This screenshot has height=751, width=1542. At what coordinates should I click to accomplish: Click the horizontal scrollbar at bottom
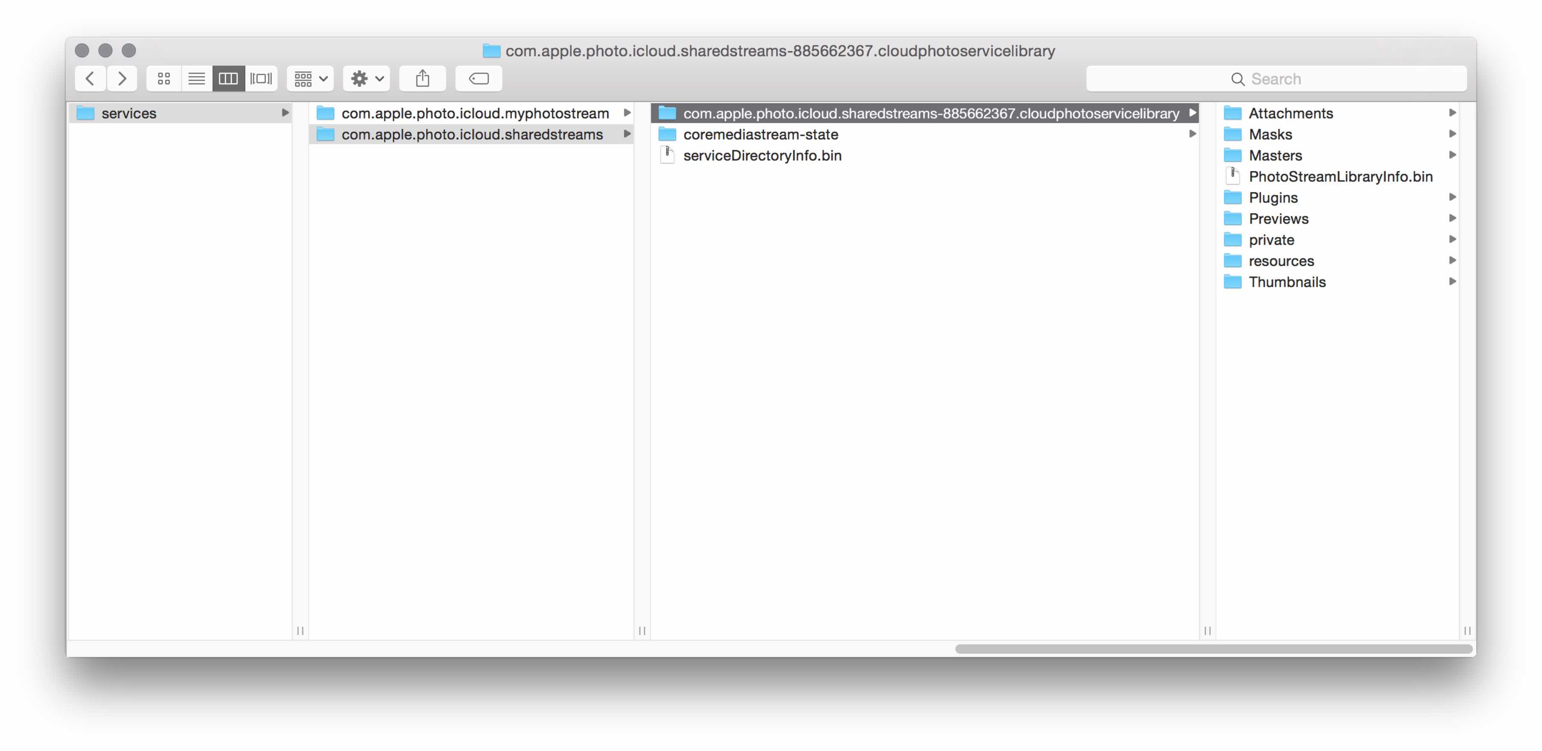tap(1213, 648)
